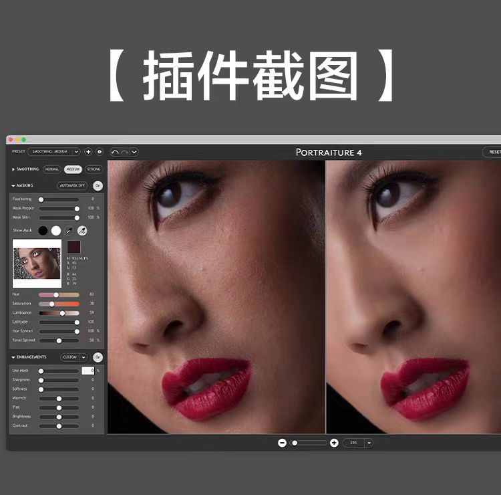Click the Brightness slider
Viewport: 501px width, 495px height.
pos(59,417)
